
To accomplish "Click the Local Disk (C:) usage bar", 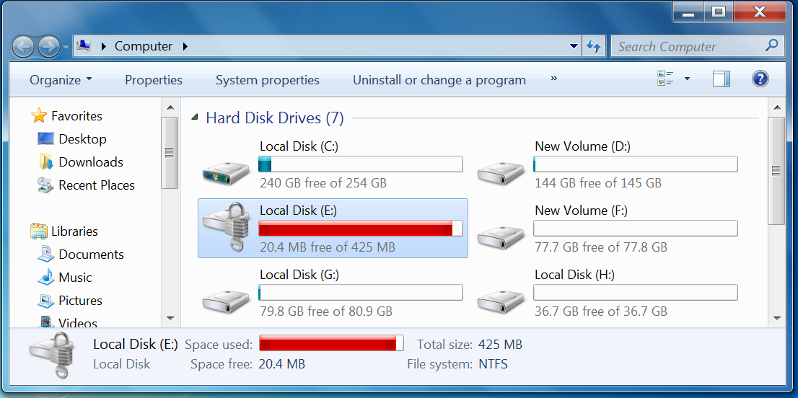I will click(360, 164).
